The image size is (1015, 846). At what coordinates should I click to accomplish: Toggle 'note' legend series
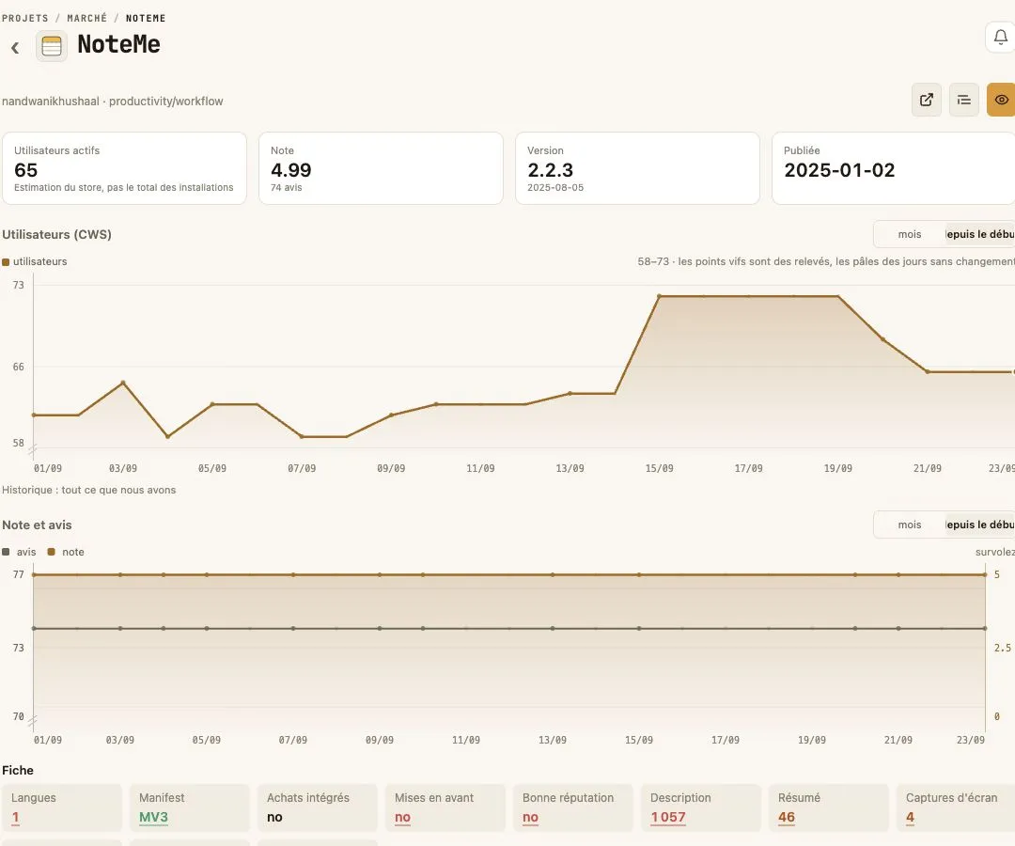click(66, 552)
